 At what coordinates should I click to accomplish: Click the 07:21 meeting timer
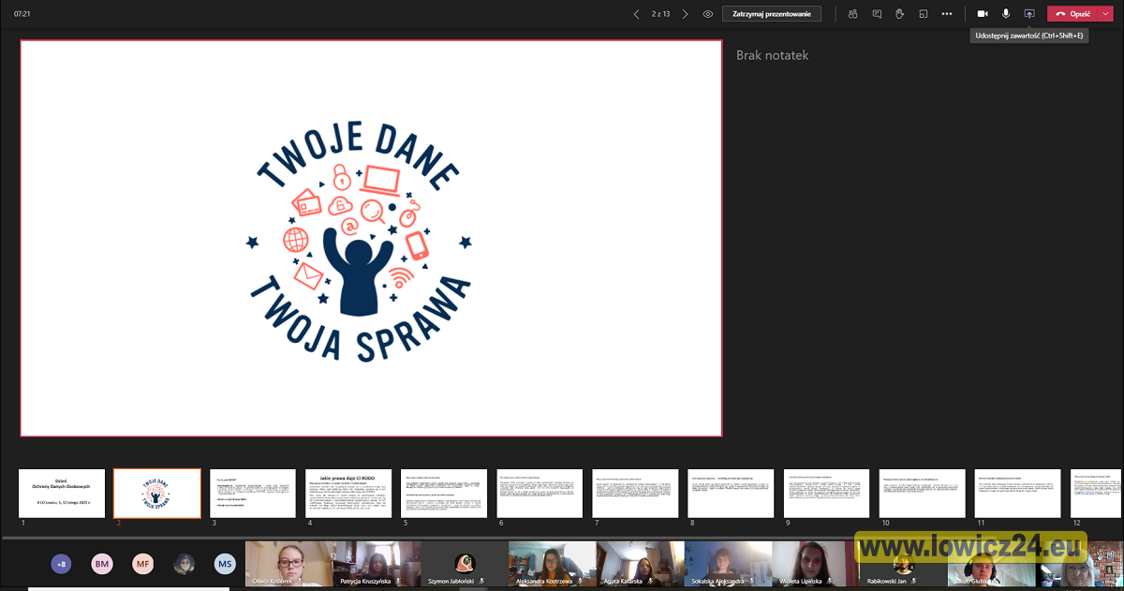23,14
